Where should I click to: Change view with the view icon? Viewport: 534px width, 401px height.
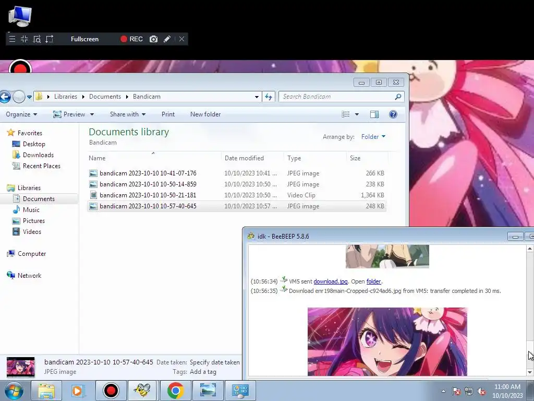tap(346, 114)
